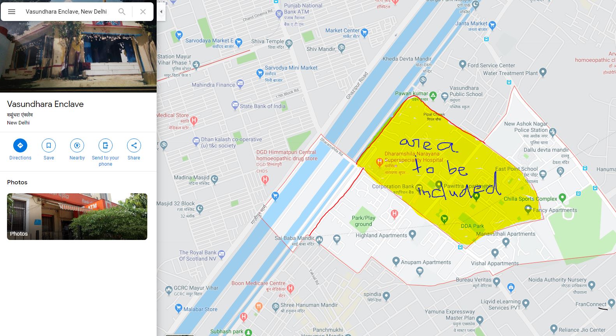Clear the Vasundhara Enclave search
616x336 pixels.
click(x=143, y=12)
